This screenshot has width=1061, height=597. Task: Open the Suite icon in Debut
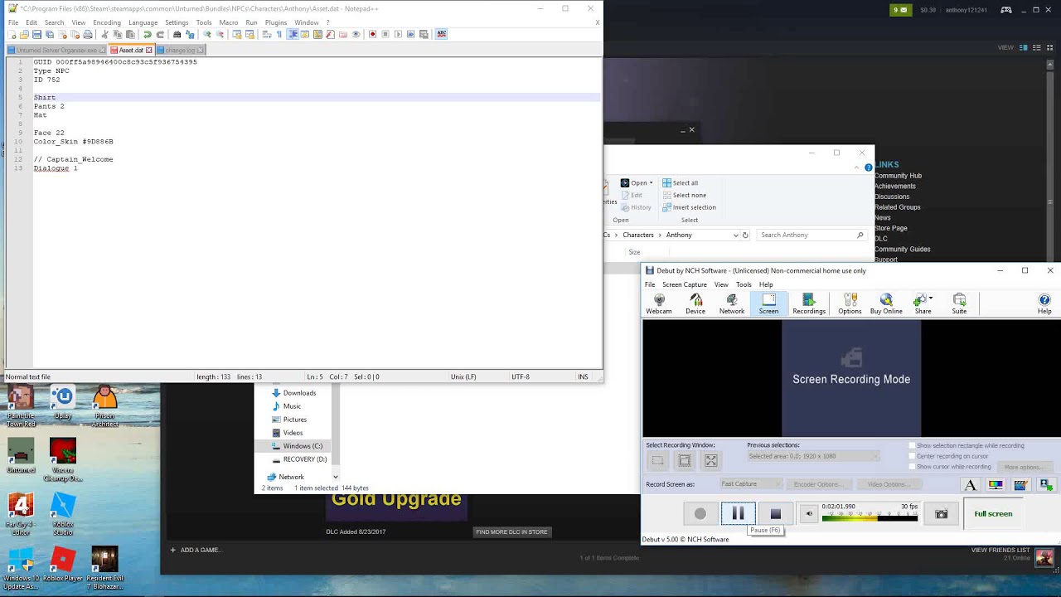coord(959,303)
